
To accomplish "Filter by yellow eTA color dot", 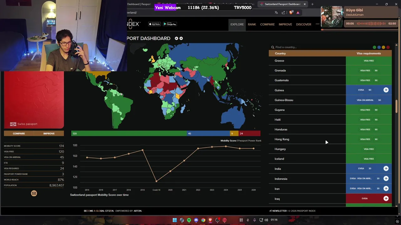I will [383, 47].
